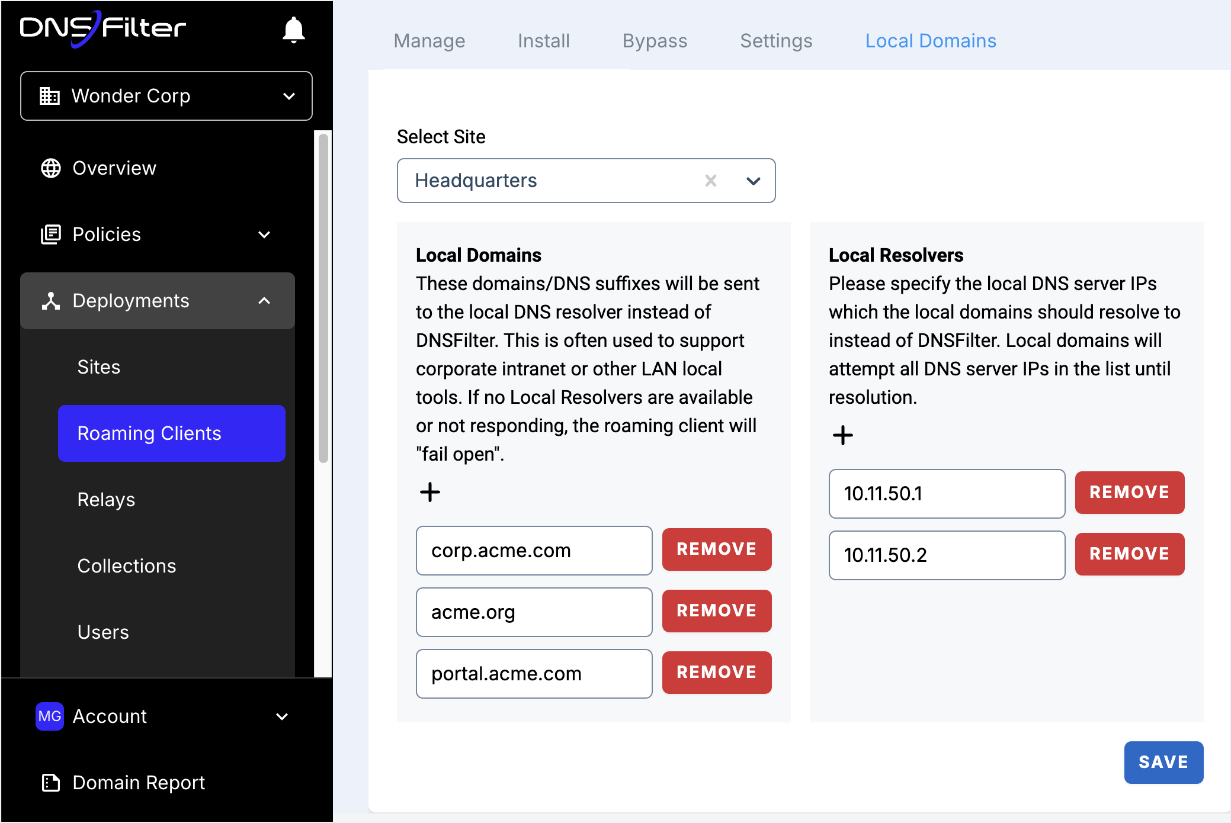Expand the Wonder Corp organization dropdown
Viewport: 1231px width, 823px height.
click(288, 96)
